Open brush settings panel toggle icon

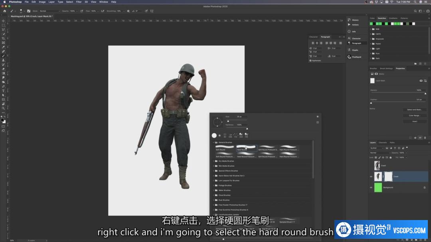(x=29, y=11)
